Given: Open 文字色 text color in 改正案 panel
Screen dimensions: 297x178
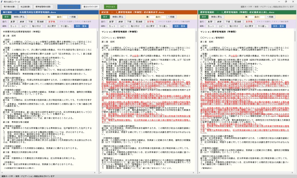Looking at the screenshot, I should click(x=151, y=21).
